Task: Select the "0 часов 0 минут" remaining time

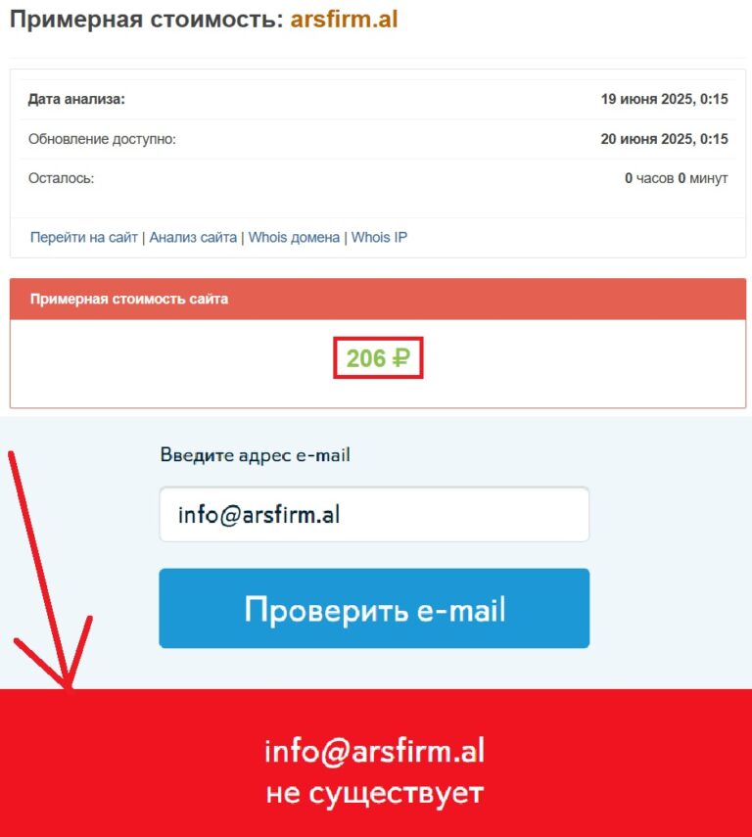Action: (x=677, y=178)
